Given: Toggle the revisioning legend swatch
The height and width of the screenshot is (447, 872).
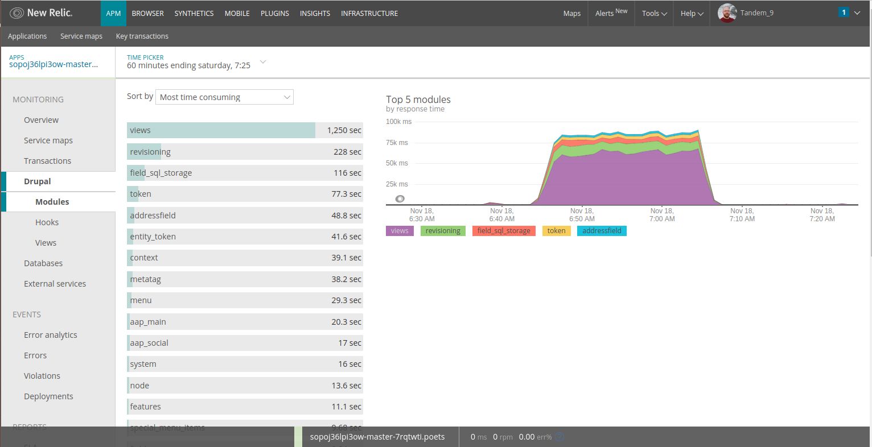Looking at the screenshot, I should 443,231.
